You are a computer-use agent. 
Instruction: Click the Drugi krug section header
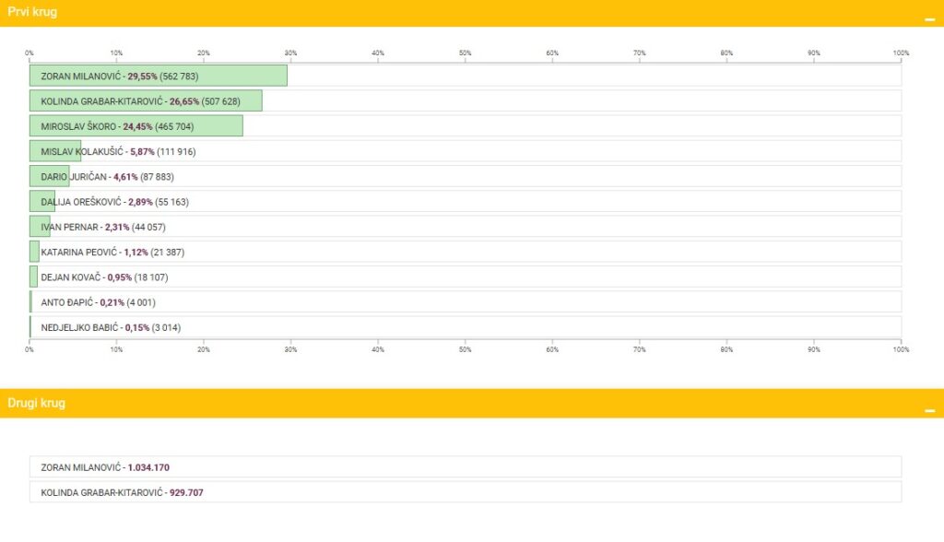37,403
